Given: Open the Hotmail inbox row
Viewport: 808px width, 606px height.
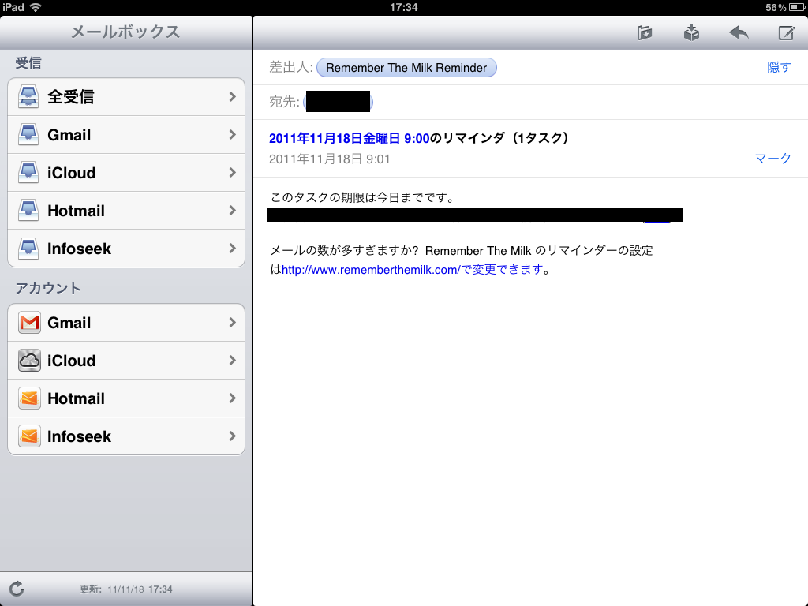Looking at the screenshot, I should 126,210.
